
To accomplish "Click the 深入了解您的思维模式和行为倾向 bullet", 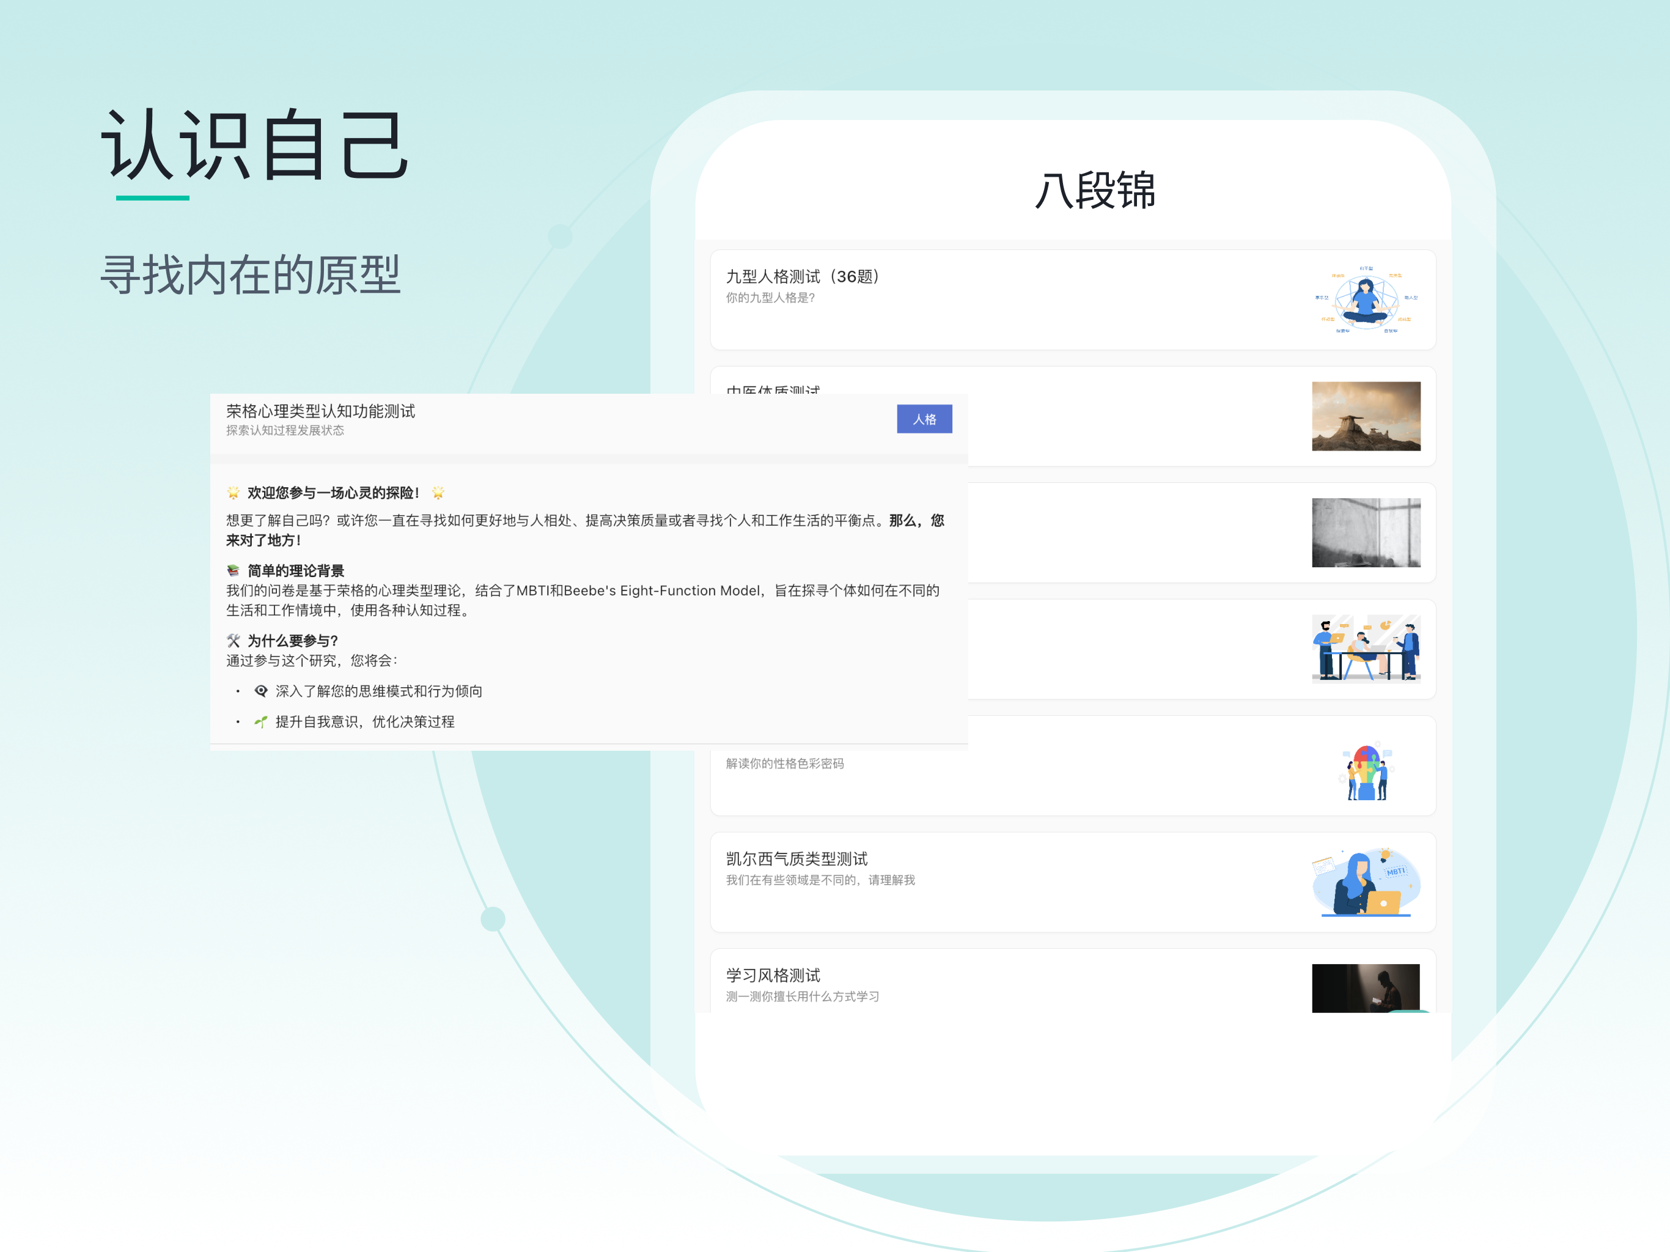I will click(x=379, y=691).
